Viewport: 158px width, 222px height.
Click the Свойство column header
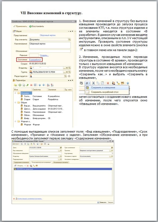[39, 90]
